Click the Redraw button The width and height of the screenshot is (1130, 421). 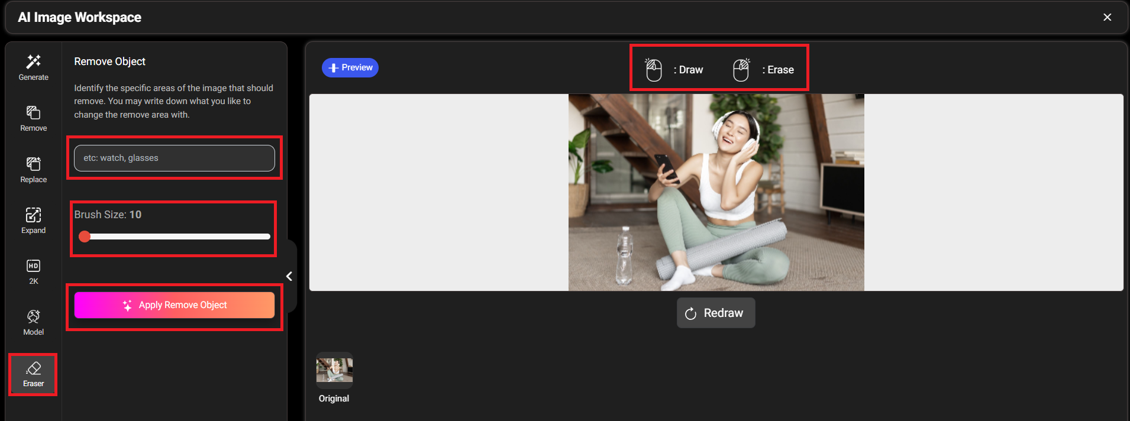716,313
